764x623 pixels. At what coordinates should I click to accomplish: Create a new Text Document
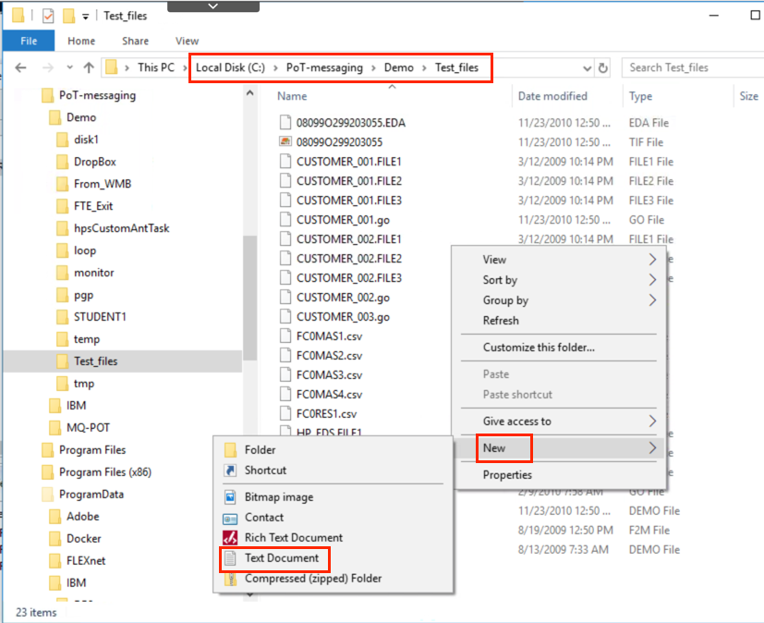coord(333,558)
